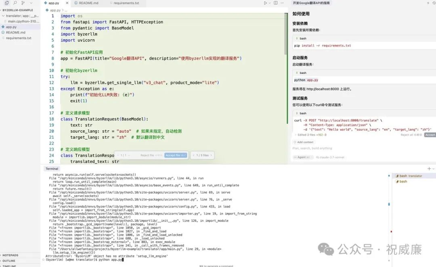Collapse the translator/app folder in explorer
The width and height of the screenshot is (436, 267).
point(21,16)
